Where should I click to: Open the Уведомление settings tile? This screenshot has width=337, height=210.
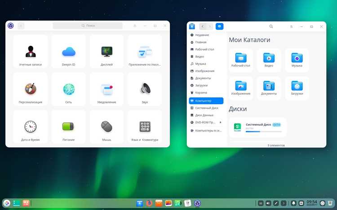pyautogui.click(x=106, y=89)
